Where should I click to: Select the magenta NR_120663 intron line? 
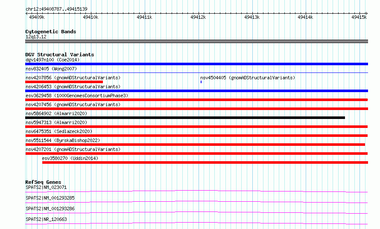(x=196, y=223)
